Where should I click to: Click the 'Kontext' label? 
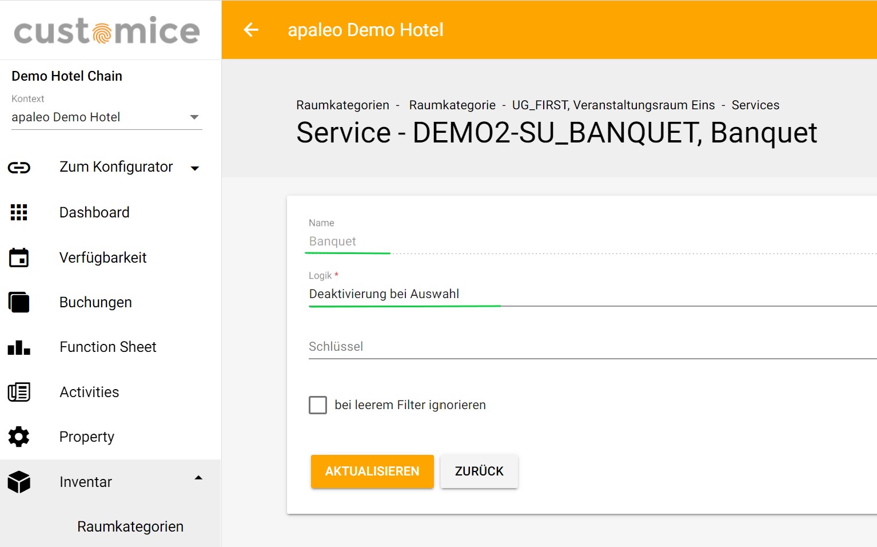click(x=27, y=99)
